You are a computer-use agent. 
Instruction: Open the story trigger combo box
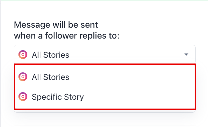click(x=105, y=55)
